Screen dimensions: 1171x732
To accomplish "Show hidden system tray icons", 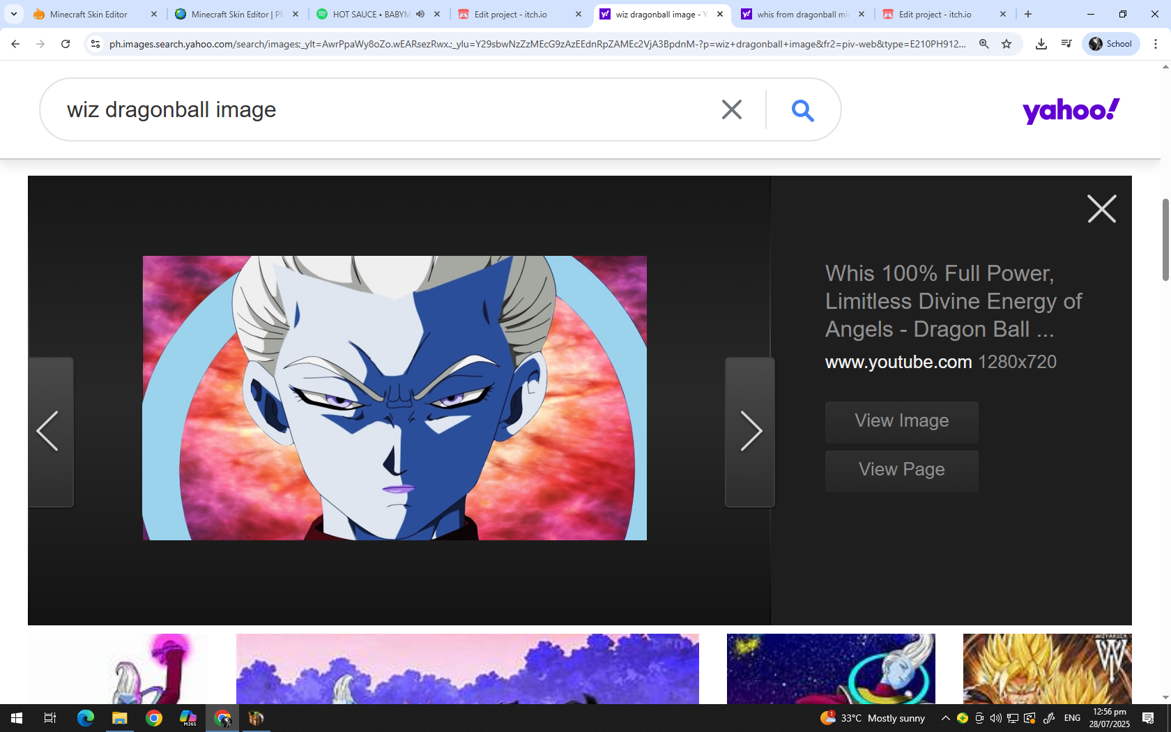I will coord(946,718).
